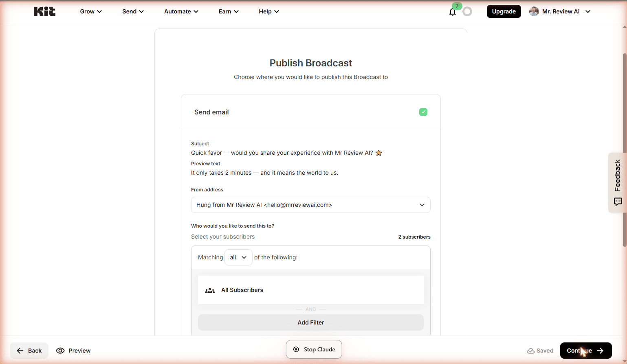The image size is (627, 364).
Task: Click Continue to proceed
Action: (586, 351)
